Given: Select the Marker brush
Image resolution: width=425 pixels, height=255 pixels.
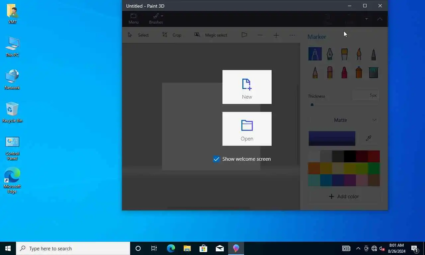Looking at the screenshot, I should click(x=315, y=54).
